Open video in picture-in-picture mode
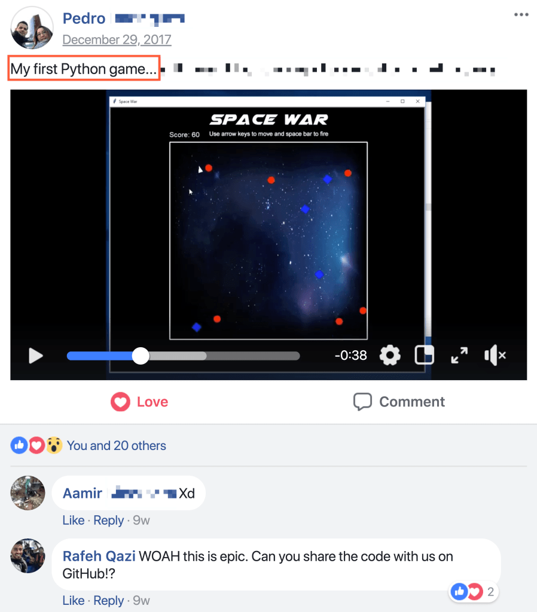This screenshot has width=537, height=612. [x=424, y=355]
